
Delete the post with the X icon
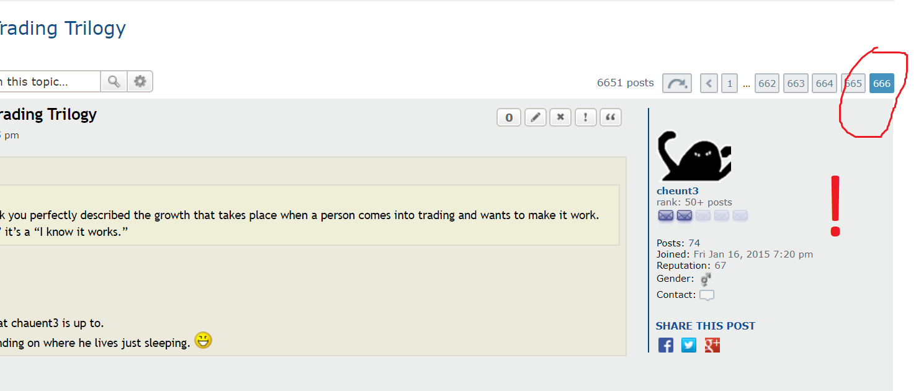(560, 117)
